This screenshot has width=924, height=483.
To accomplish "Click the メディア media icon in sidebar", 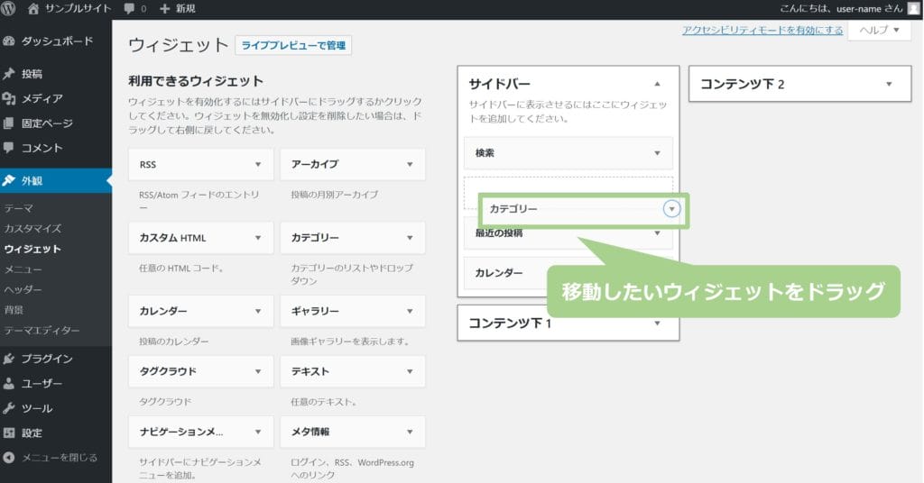I will (10, 98).
